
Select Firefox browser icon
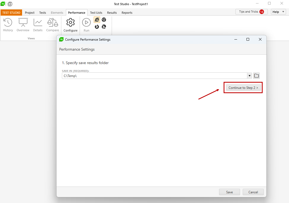click(x=97, y=27)
